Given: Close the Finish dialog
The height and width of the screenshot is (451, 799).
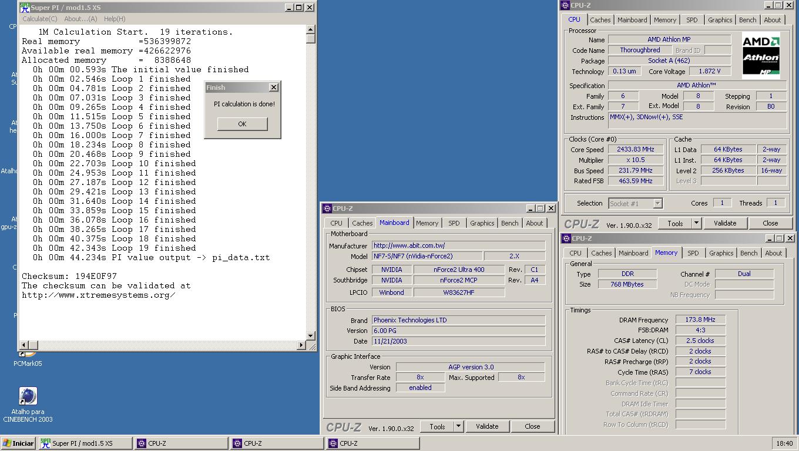Looking at the screenshot, I should [x=273, y=87].
